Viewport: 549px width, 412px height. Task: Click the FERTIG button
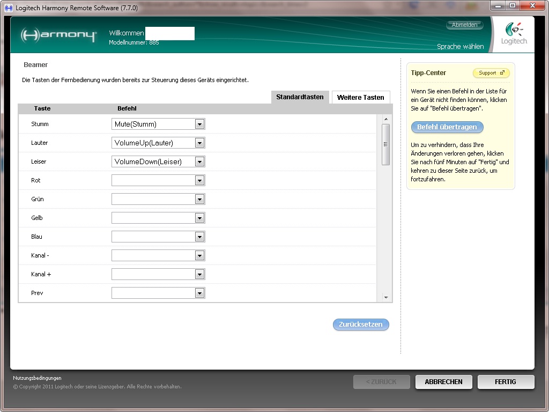(x=505, y=382)
